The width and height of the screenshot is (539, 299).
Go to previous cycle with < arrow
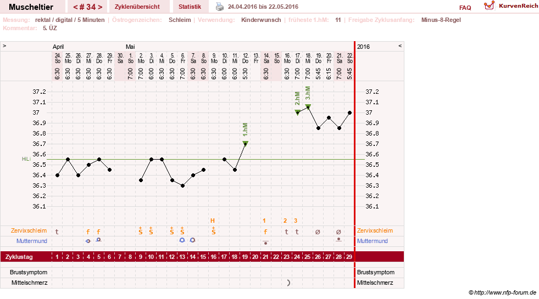coord(75,7)
